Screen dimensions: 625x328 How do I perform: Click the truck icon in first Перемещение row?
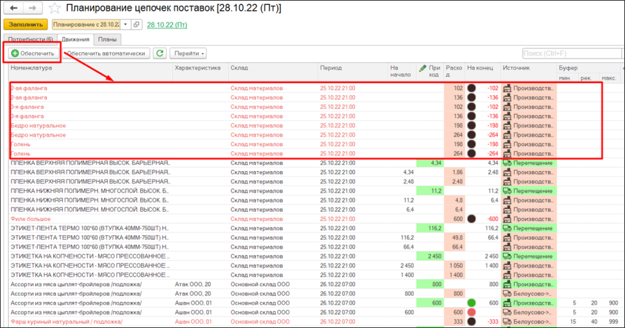point(507,163)
